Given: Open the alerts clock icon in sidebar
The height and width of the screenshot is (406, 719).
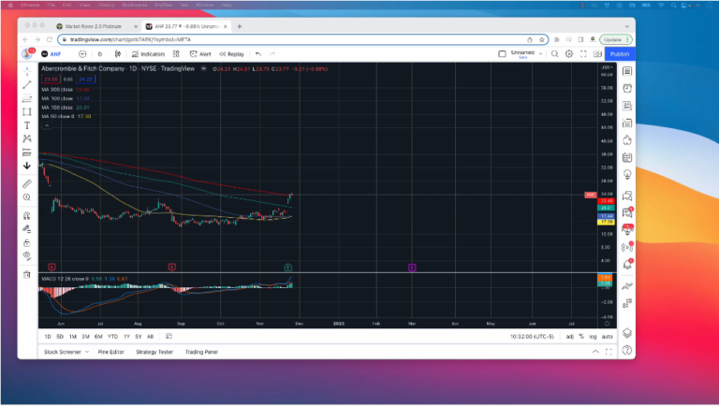Looking at the screenshot, I should pyautogui.click(x=627, y=89).
